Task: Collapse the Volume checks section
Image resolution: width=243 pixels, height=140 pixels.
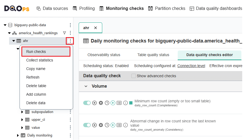Action: point(86,86)
